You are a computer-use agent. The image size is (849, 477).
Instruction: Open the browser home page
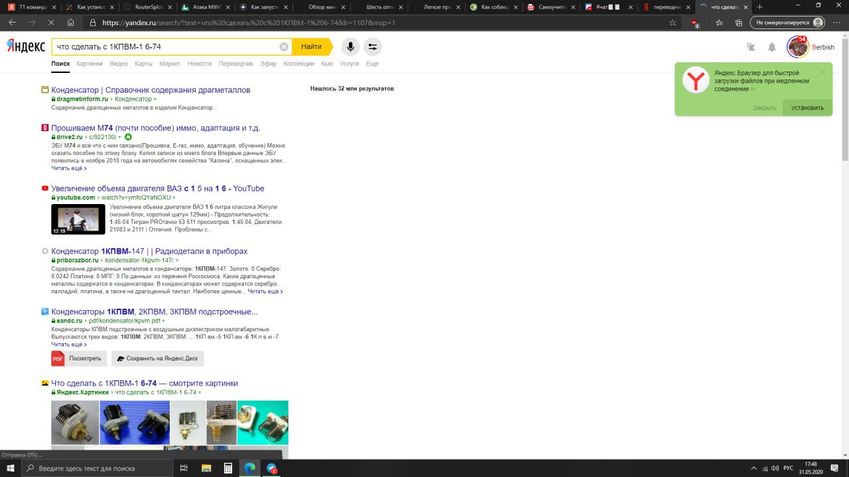72,22
